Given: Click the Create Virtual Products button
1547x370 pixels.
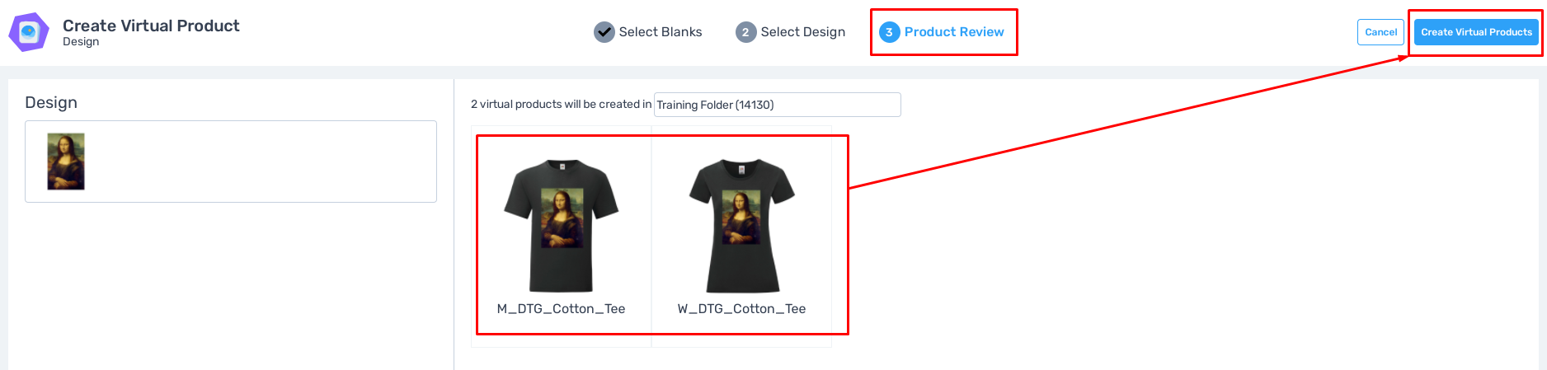Looking at the screenshot, I should (x=1476, y=32).
